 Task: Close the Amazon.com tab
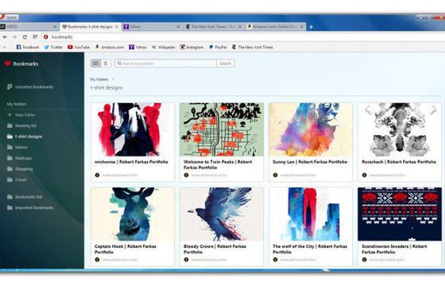(x=302, y=27)
